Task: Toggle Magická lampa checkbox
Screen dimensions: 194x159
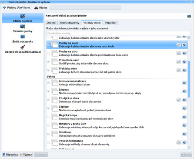Action: point(48,117)
